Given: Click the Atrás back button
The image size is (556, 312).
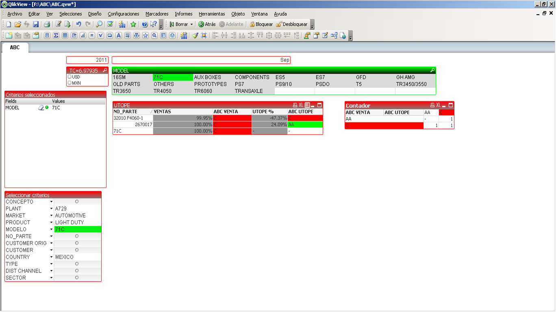Looking at the screenshot, I should (207, 24).
